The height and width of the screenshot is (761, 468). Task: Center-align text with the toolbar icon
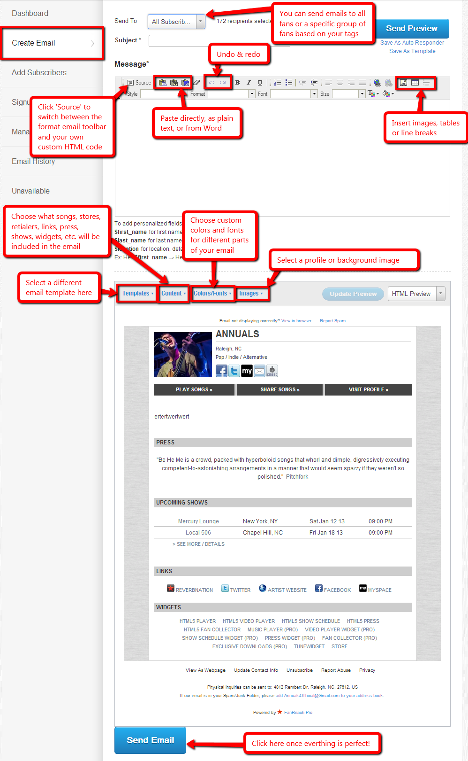[340, 83]
